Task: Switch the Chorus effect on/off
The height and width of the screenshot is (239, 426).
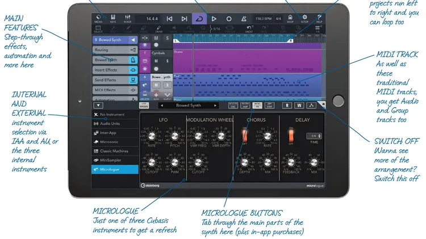Action: (x=245, y=136)
